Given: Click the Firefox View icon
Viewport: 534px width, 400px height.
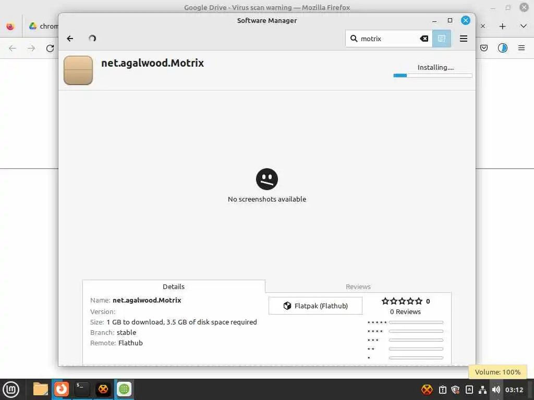Looking at the screenshot, I should 10,26.
